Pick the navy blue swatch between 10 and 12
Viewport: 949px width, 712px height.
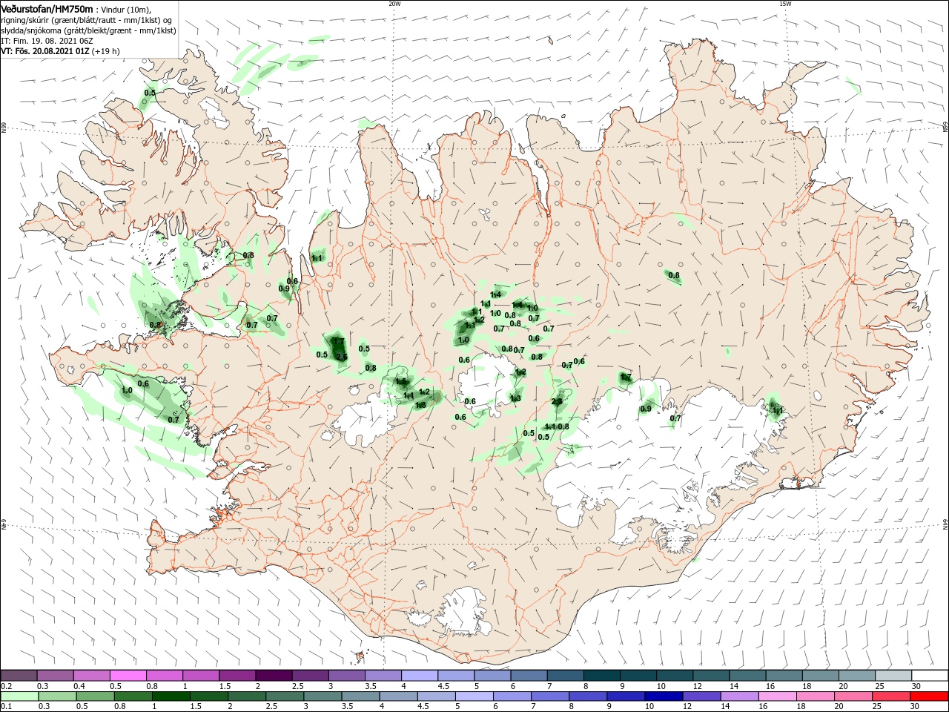click(663, 696)
